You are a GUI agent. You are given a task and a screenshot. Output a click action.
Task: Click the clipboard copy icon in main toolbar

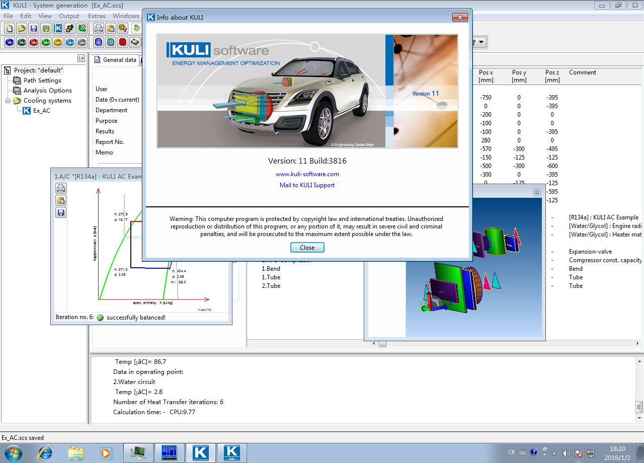point(111,28)
